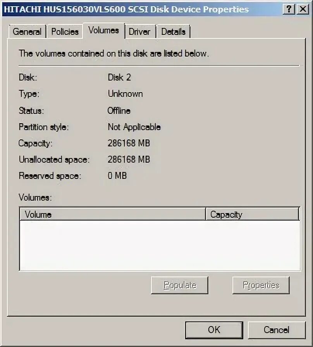
Task: Click the OK button
Action: point(214,330)
